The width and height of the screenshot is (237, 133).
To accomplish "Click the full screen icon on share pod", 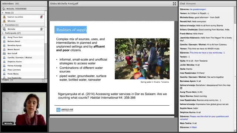I will coord(174,4).
